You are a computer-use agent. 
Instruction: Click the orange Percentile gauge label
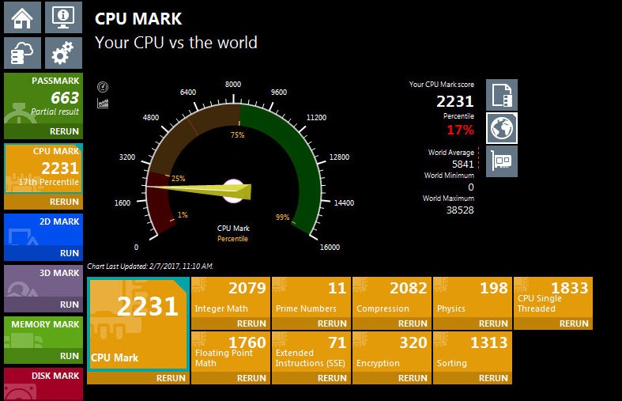(x=232, y=239)
